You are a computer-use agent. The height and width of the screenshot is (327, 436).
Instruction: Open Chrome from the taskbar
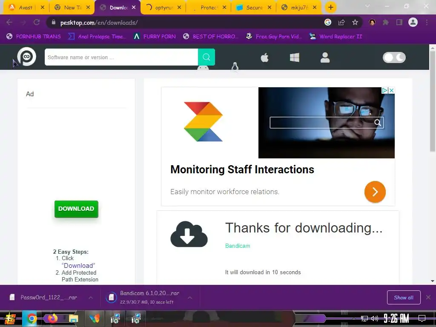pyautogui.click(x=32, y=318)
